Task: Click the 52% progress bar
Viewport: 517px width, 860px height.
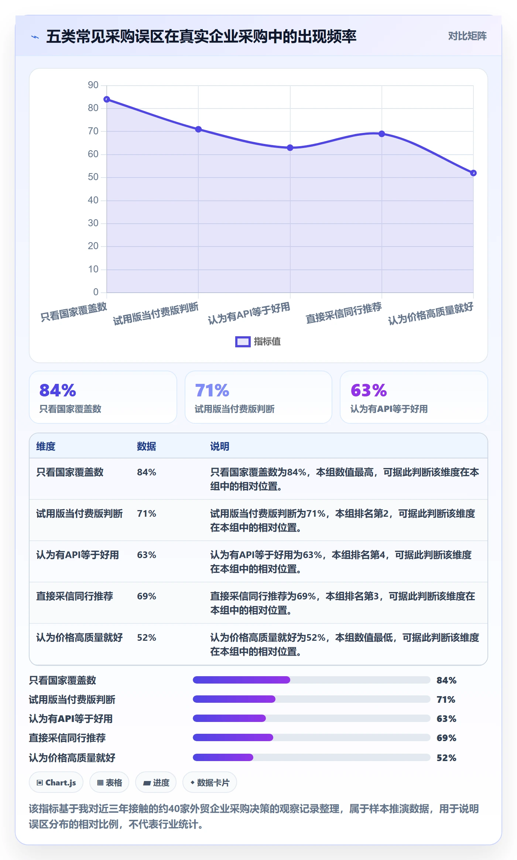Action: 311,757
